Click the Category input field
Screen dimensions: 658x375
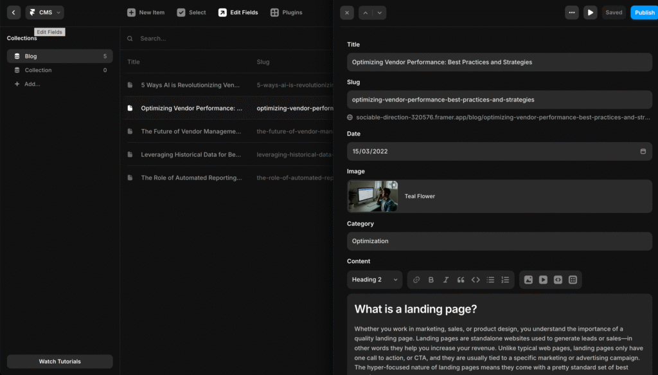(x=499, y=241)
